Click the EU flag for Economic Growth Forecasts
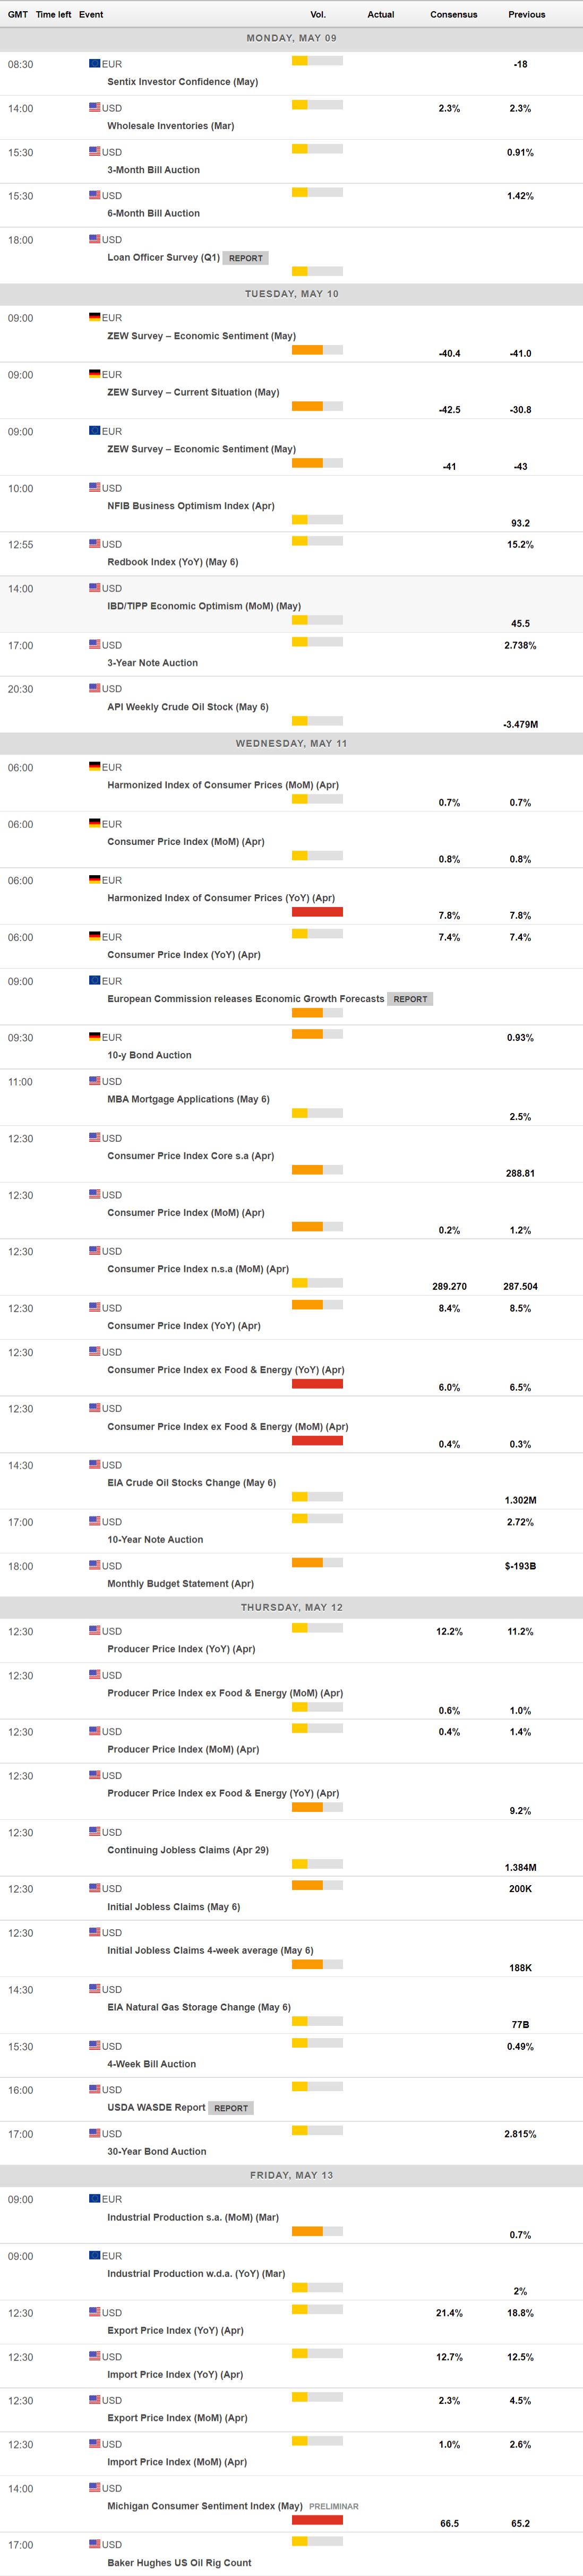The width and height of the screenshot is (583, 2576). pyautogui.click(x=94, y=981)
